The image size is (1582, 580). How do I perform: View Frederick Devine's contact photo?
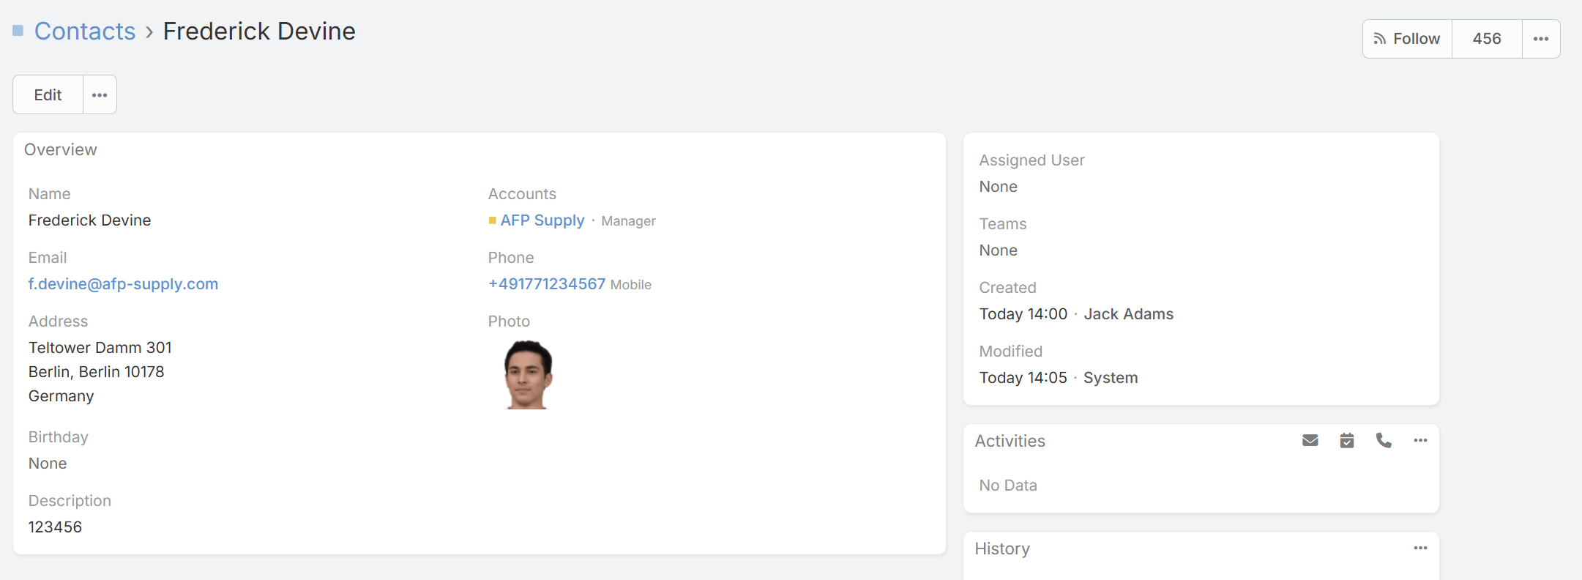tap(528, 375)
